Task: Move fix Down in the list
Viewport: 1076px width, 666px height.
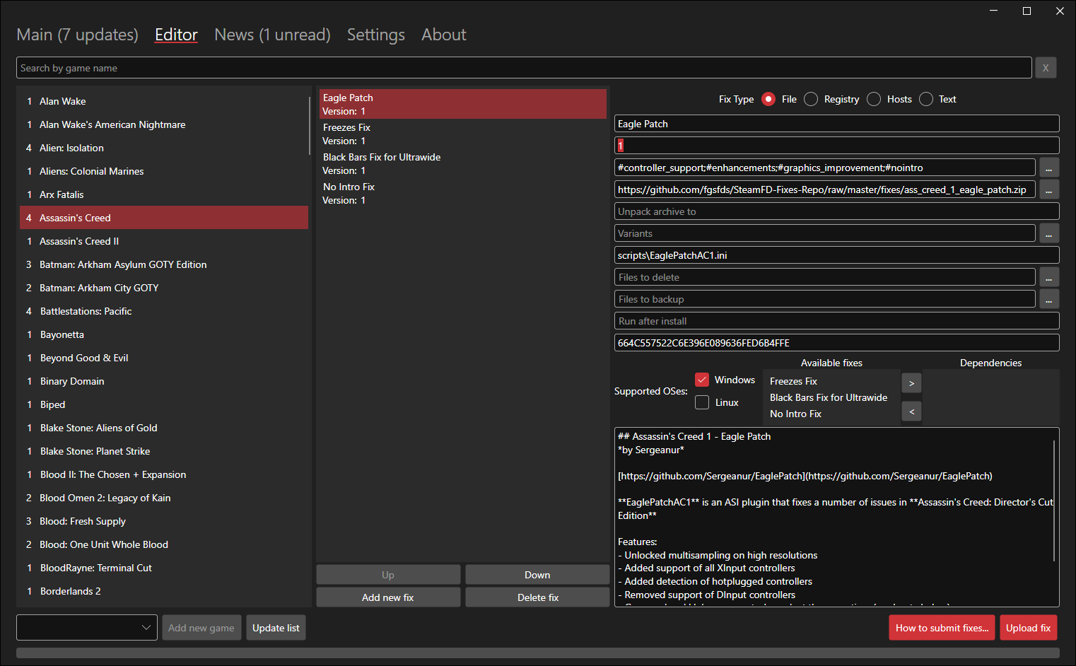Action: tap(537, 575)
